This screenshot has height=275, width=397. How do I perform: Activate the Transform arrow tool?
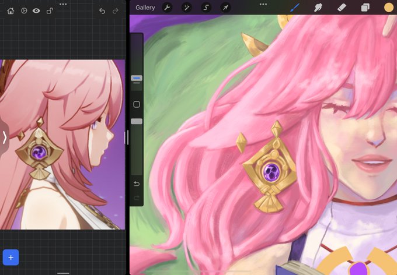pos(225,8)
